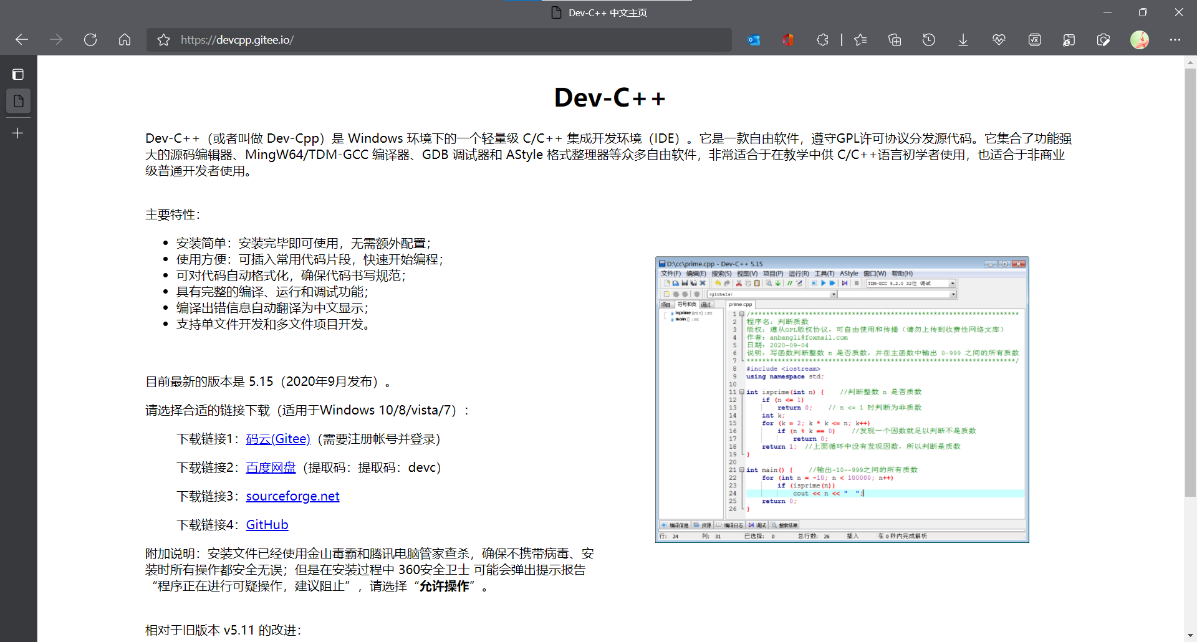Click the Dev-C++ page heading
This screenshot has width=1197, height=642.
(x=610, y=98)
